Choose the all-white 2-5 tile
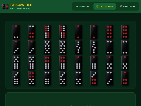The height and width of the screenshot is (106, 141). pyautogui.click(x=78, y=78)
